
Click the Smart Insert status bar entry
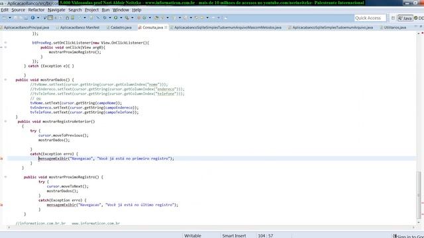point(234,235)
